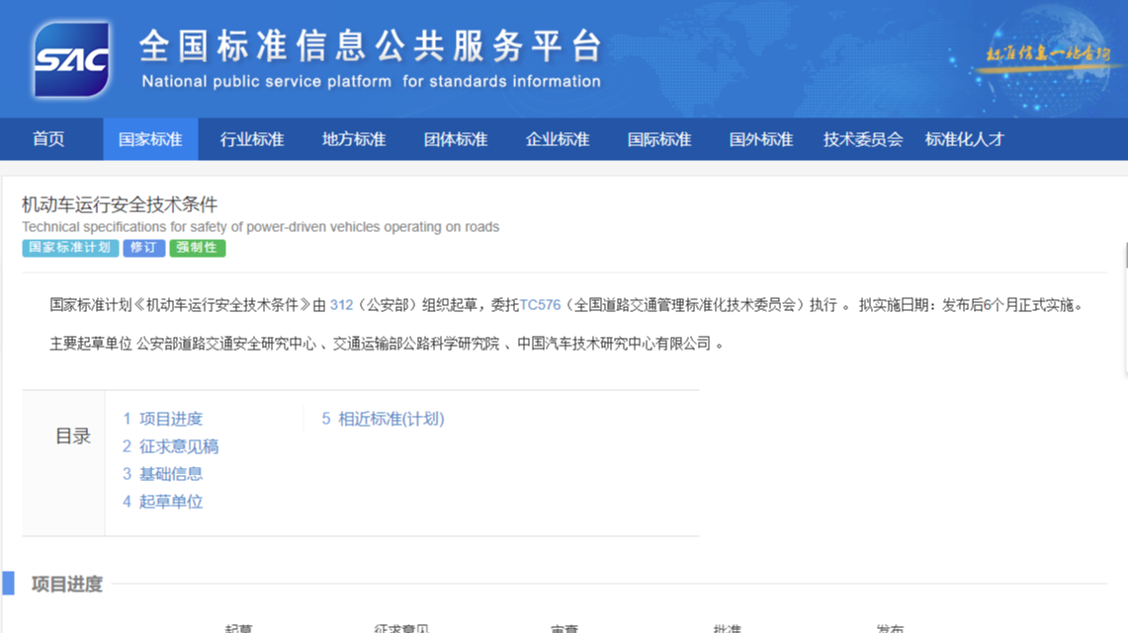Image resolution: width=1128 pixels, height=633 pixels.
Task: Navigate to 起草单位 contents link
Action: coord(170,502)
